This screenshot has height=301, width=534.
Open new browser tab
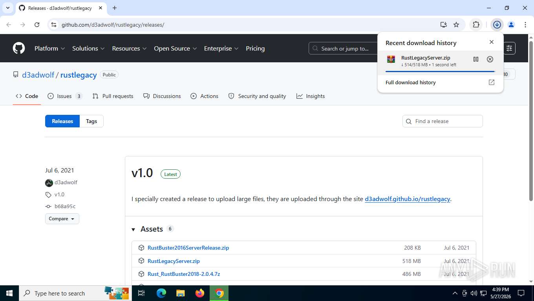point(115,8)
